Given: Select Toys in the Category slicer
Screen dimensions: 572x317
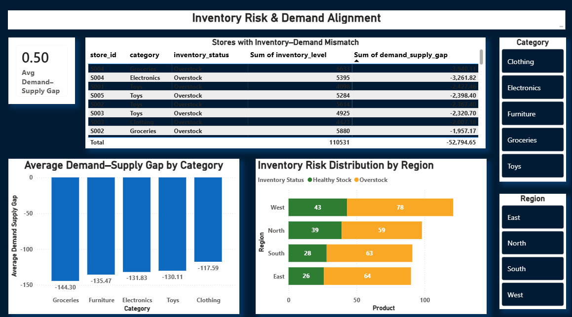Looking at the screenshot, I should [533, 165].
